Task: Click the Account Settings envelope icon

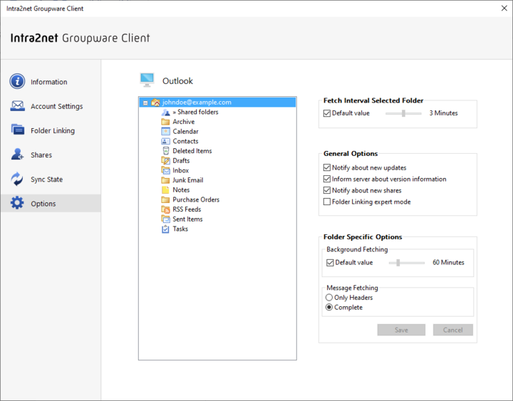Action: click(x=17, y=105)
